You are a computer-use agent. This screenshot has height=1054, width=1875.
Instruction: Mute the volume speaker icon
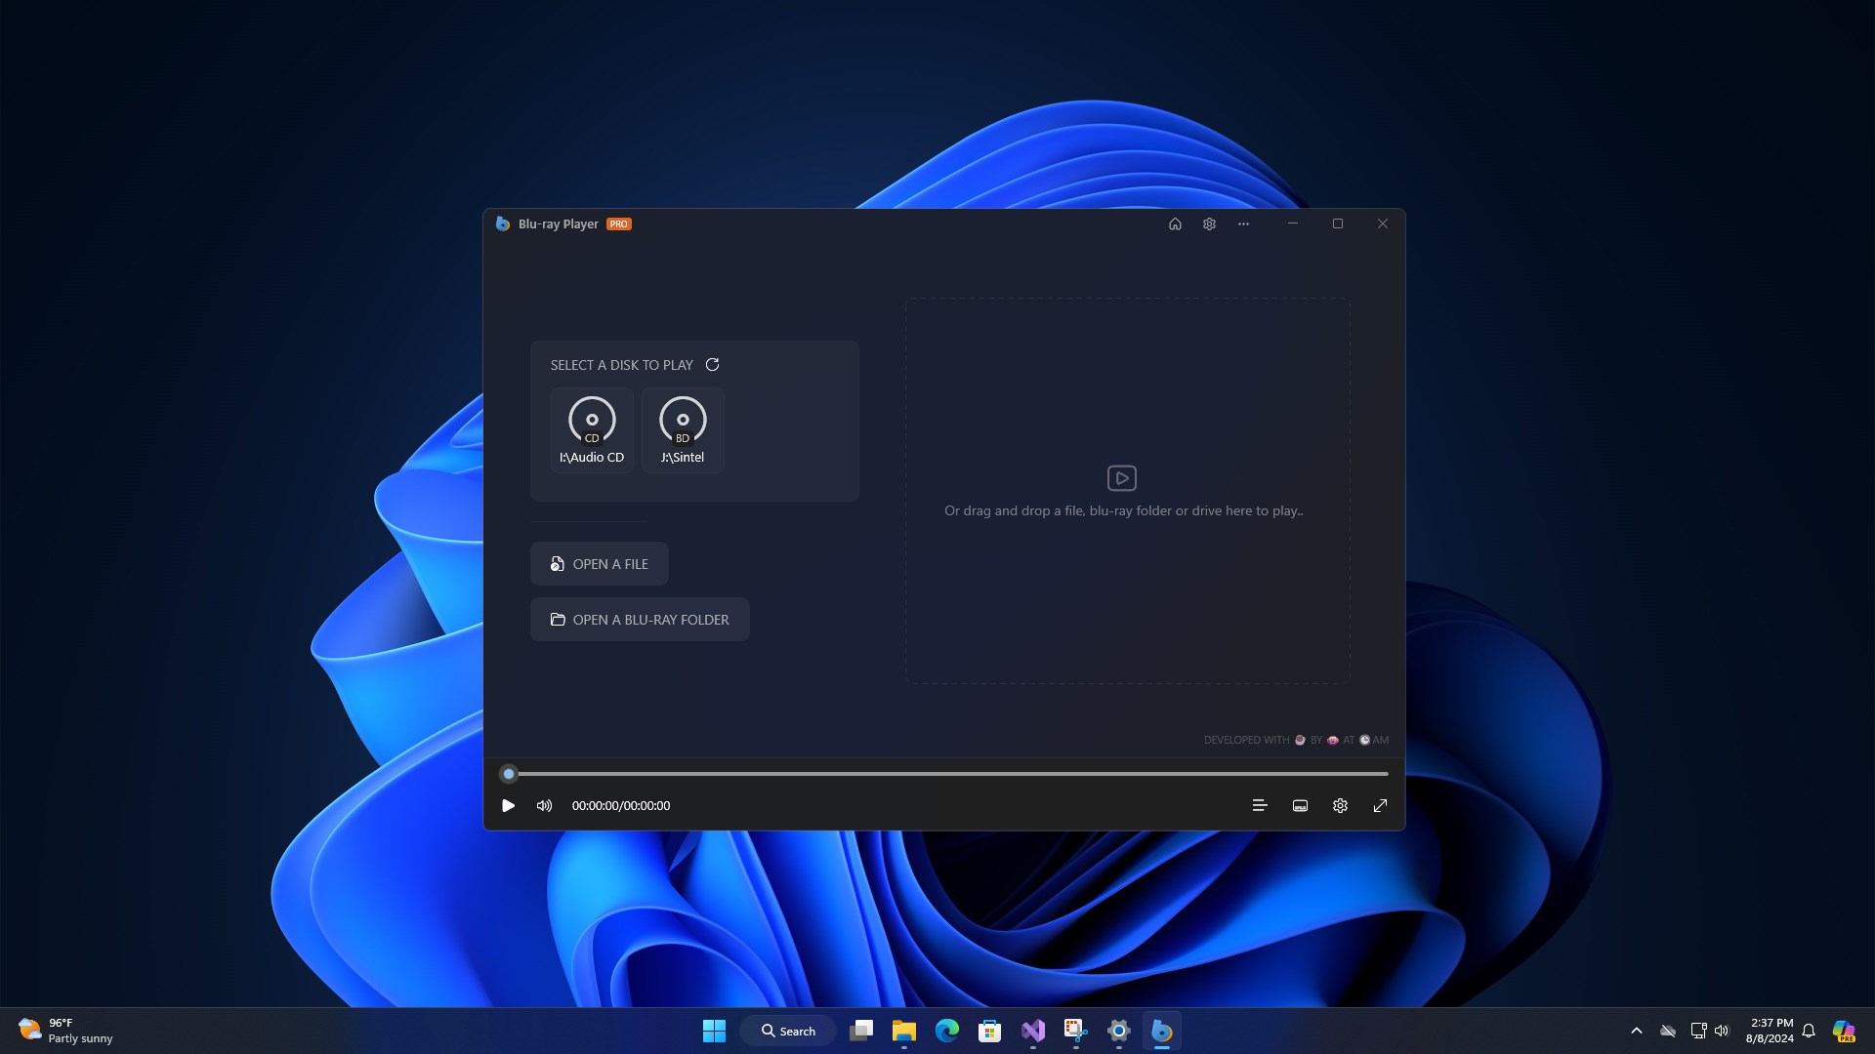pos(544,806)
